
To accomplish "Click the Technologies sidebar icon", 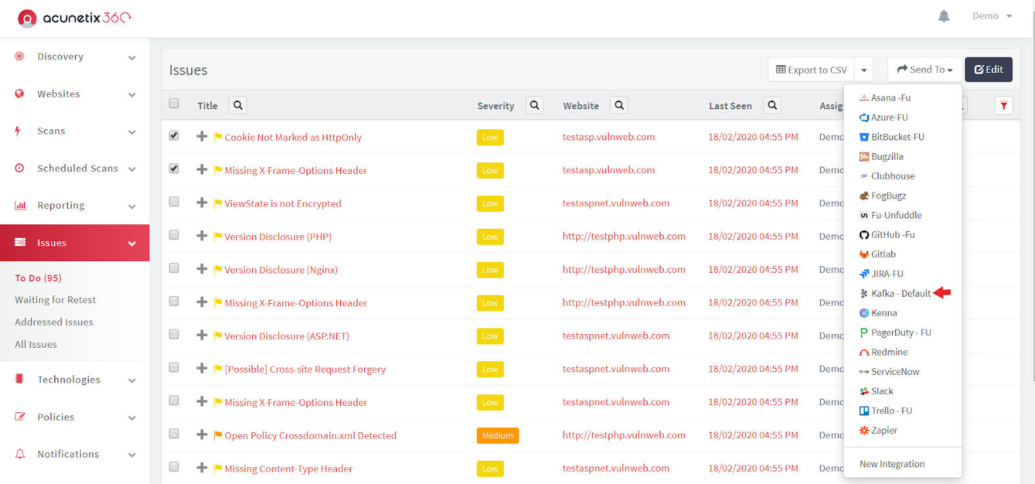I will coord(19,379).
